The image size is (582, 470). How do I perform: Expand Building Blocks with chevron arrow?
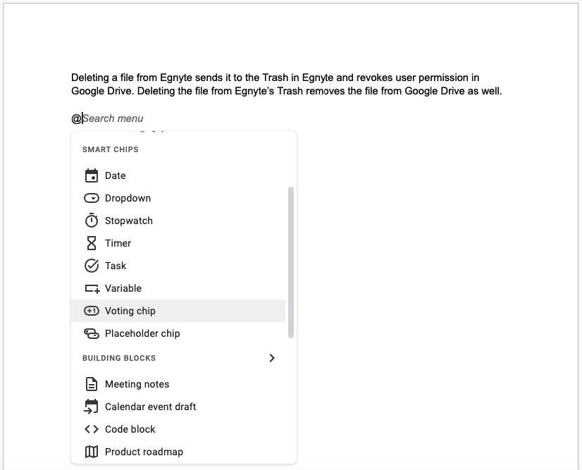click(x=272, y=358)
